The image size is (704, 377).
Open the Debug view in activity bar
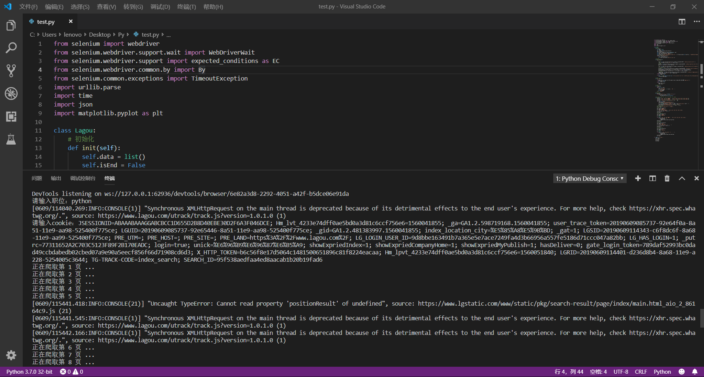11,94
